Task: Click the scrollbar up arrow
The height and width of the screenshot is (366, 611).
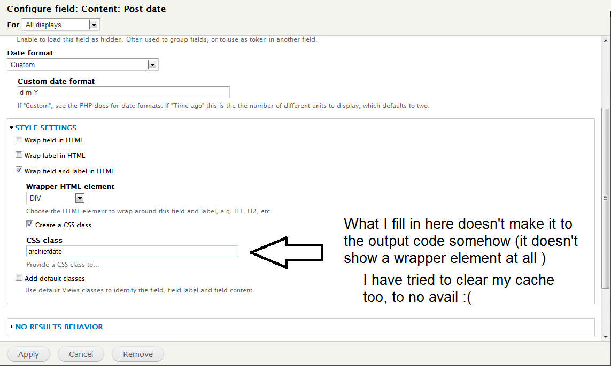Action: pos(605,39)
